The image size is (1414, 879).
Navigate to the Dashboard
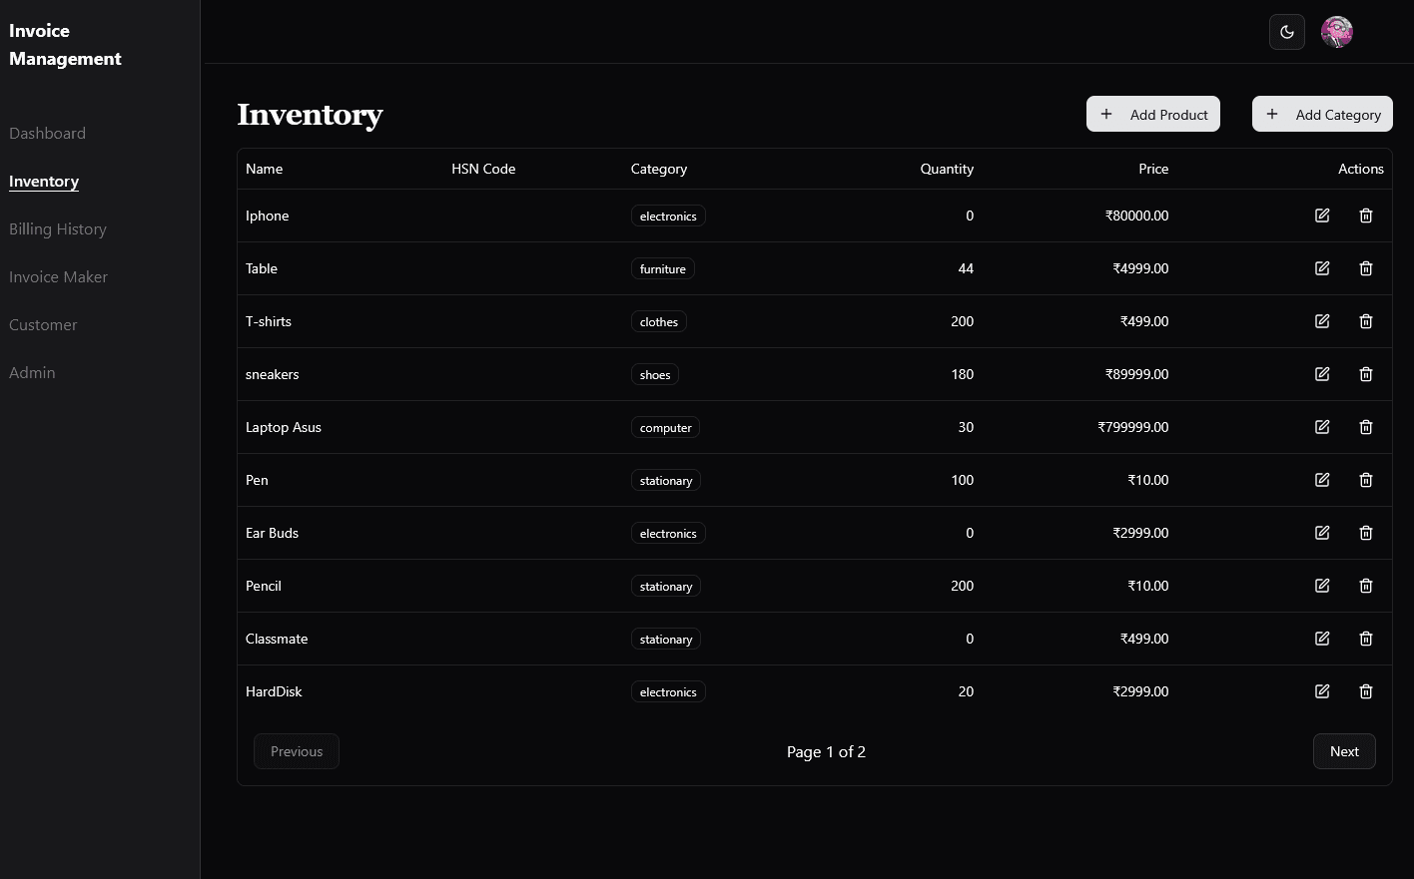[x=47, y=133]
